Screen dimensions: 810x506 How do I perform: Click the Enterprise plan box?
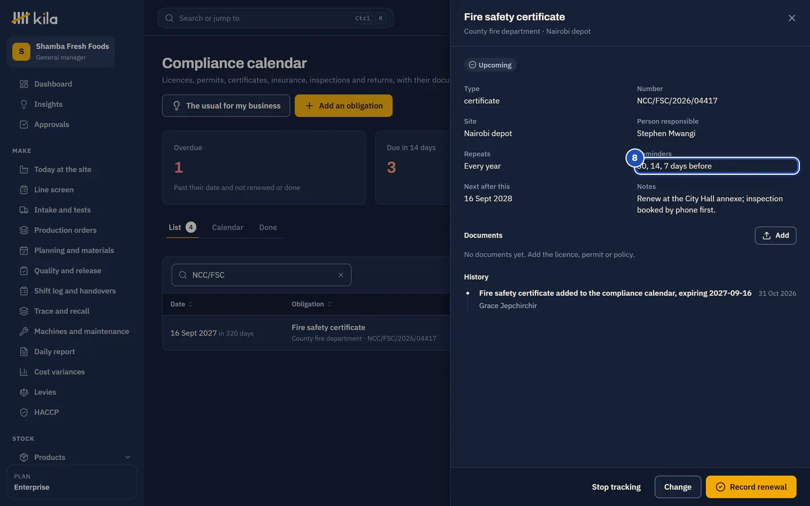pyautogui.click(x=72, y=482)
